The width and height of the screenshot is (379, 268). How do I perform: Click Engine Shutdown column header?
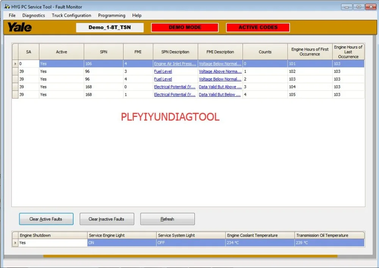point(53,235)
